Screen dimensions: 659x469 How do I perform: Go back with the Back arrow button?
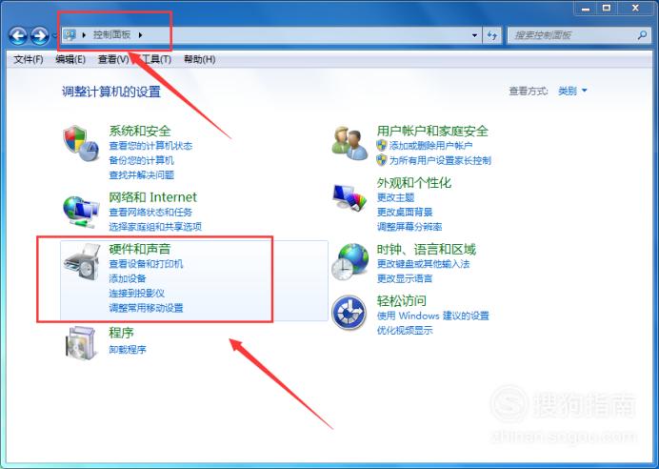18,36
